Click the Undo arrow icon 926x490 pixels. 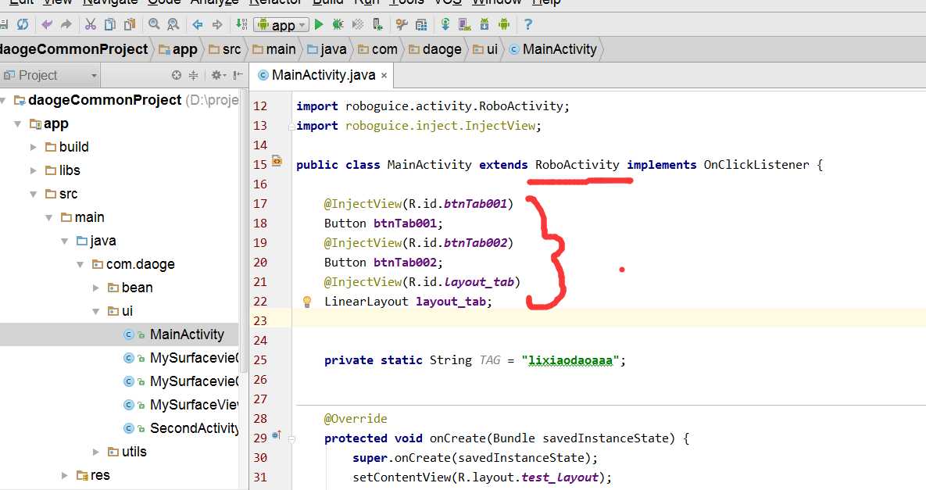[47, 24]
